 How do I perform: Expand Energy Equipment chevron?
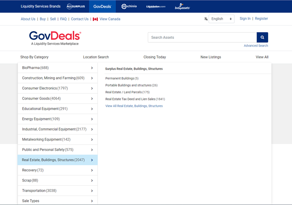click(92, 119)
